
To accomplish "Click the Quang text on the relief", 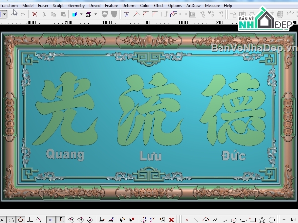I will [x=65, y=155].
